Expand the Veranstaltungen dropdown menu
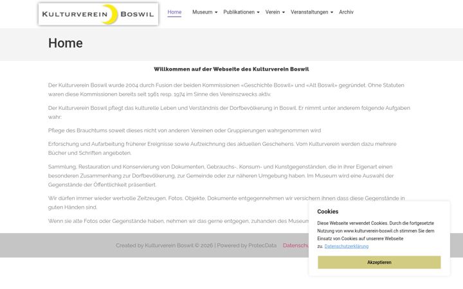Image resolution: width=463 pixels, height=289 pixels. [x=312, y=12]
